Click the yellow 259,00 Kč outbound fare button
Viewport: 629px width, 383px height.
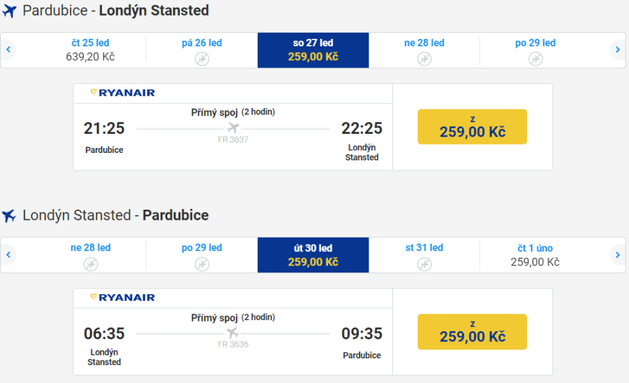(472, 127)
